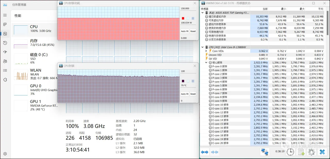This screenshot has height=159, width=330.
Task: Collapse the 核心频率 core clocks group
Action: pos(206,63)
